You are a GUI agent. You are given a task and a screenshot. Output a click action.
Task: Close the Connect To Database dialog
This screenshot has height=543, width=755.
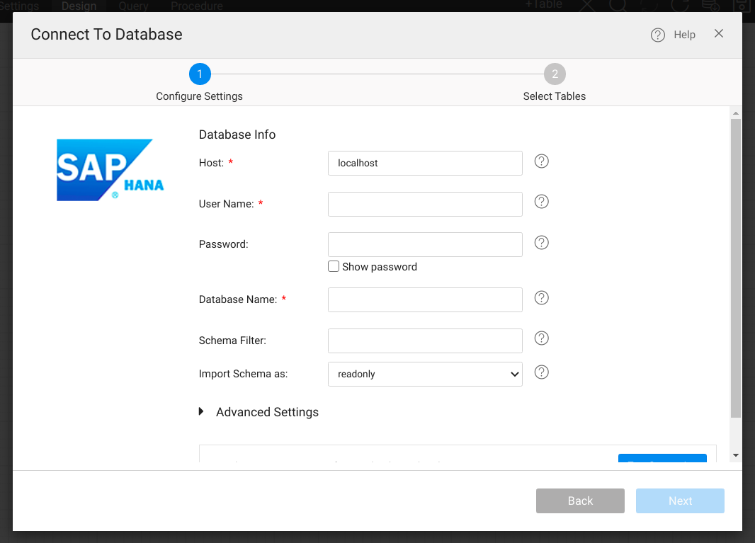(719, 34)
